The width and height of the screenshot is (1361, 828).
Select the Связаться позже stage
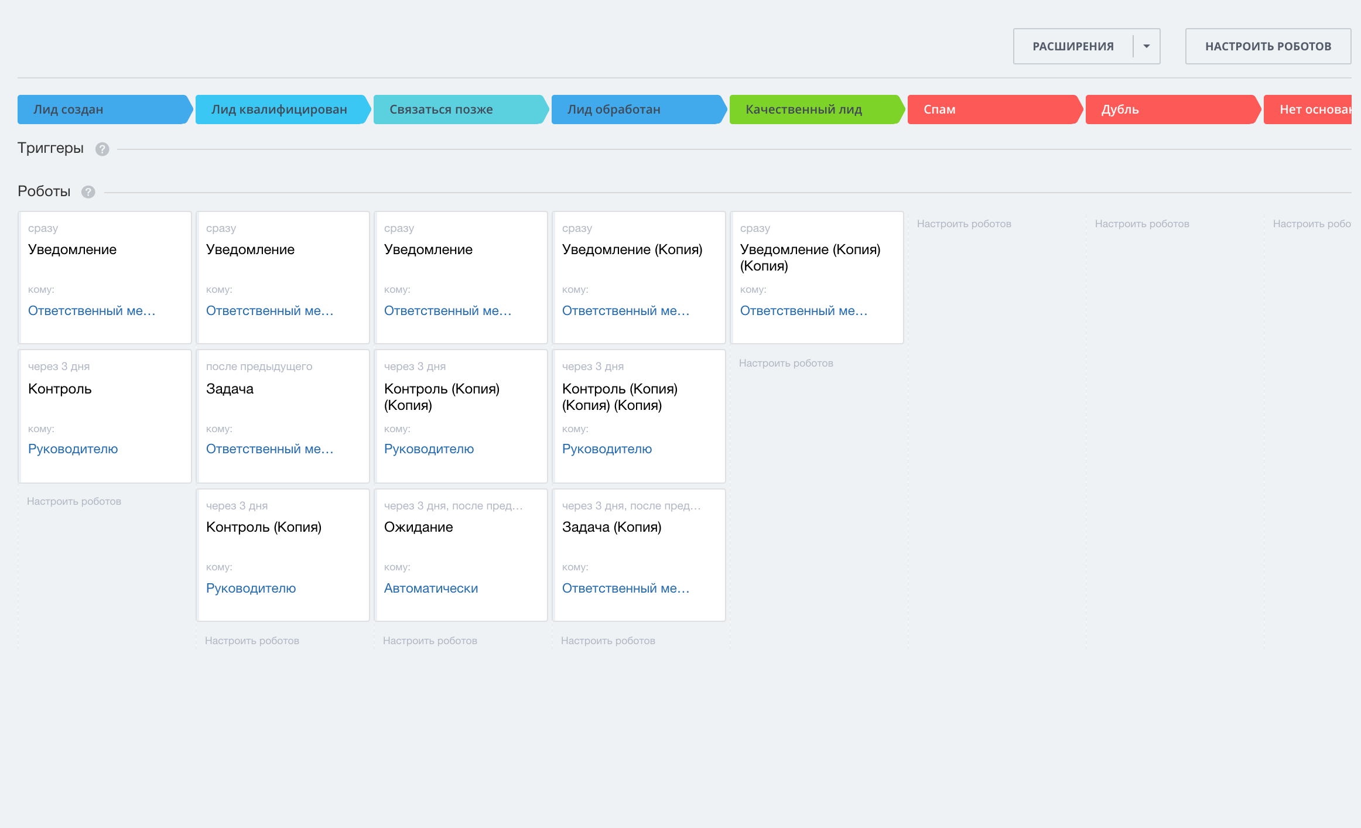click(x=458, y=110)
